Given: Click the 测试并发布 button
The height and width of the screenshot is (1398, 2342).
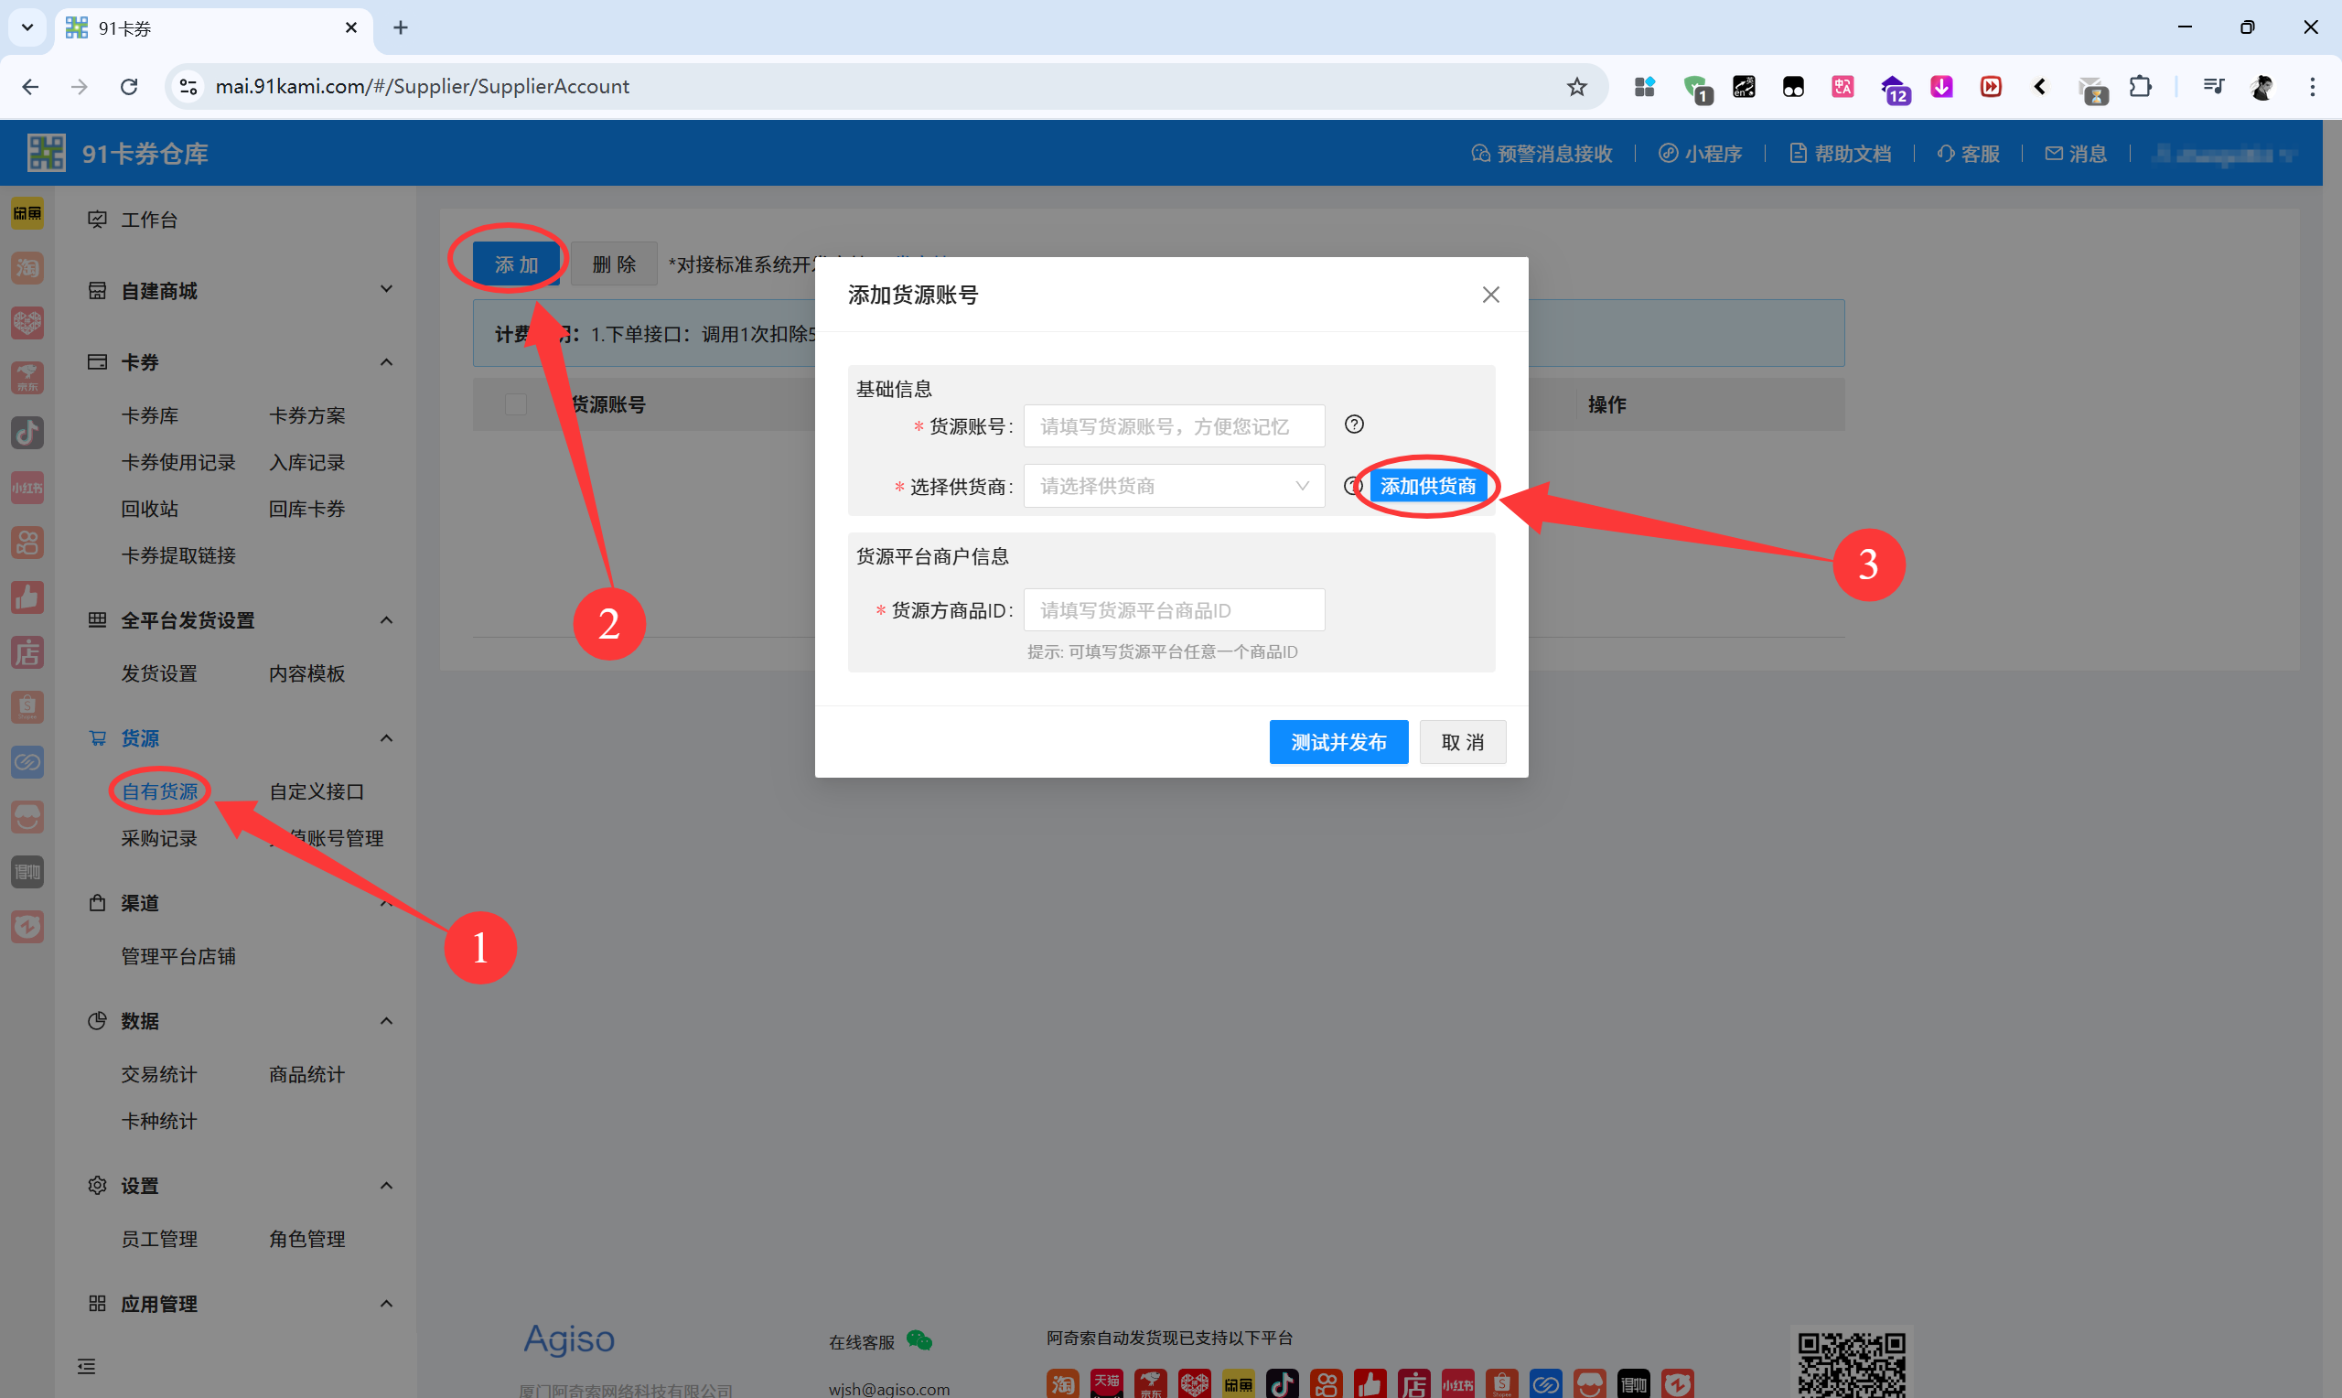Looking at the screenshot, I should (1338, 742).
